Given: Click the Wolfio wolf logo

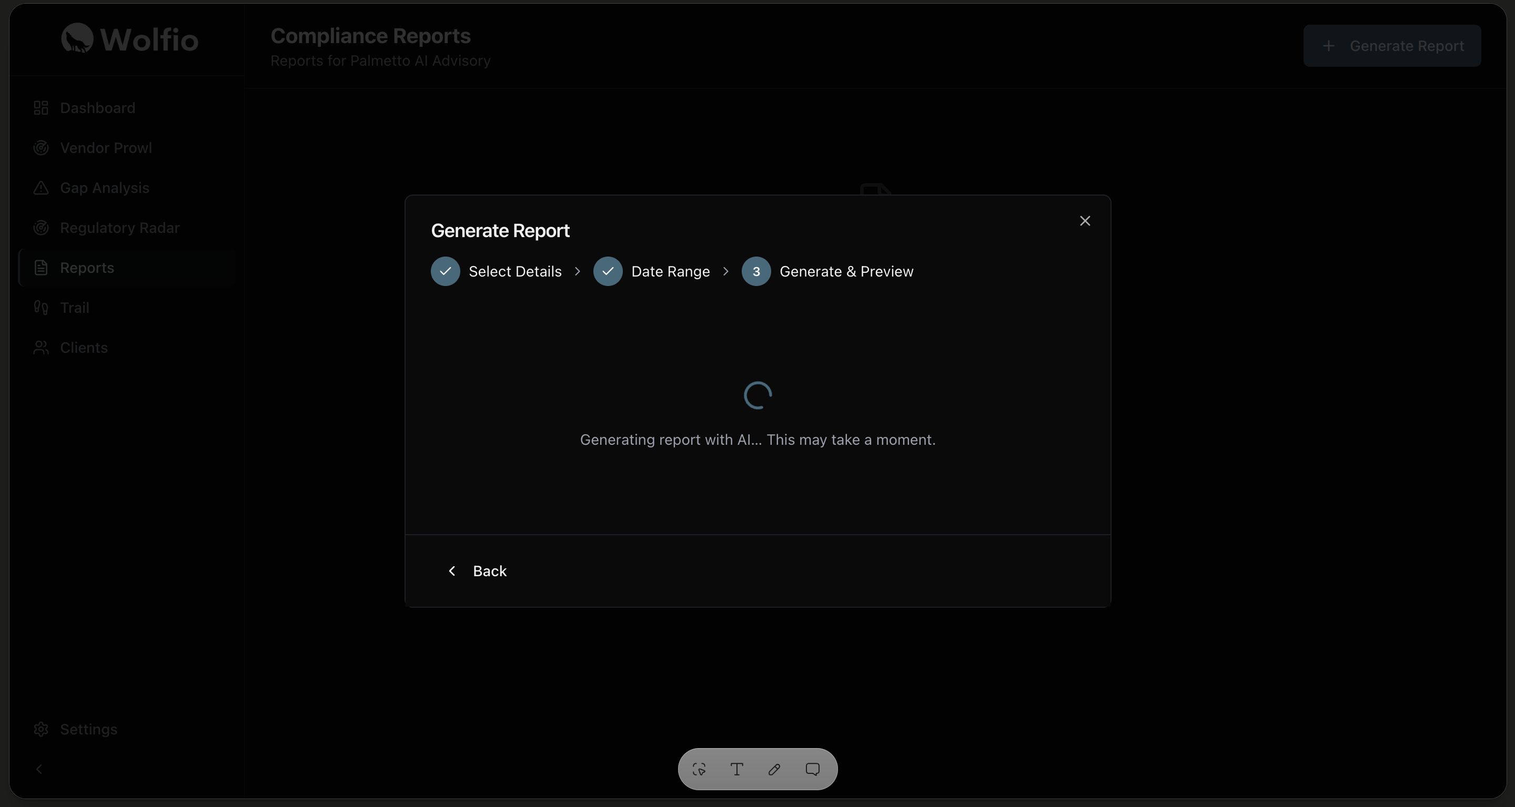Looking at the screenshot, I should (77, 38).
